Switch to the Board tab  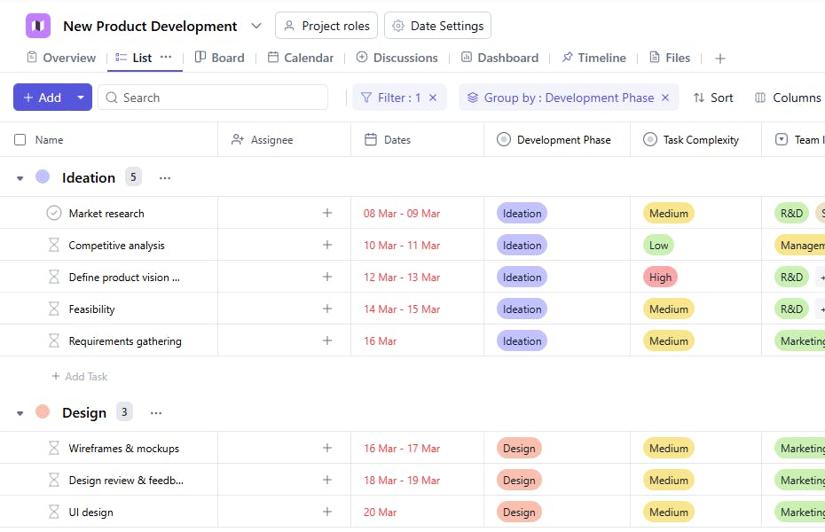pyautogui.click(x=219, y=58)
